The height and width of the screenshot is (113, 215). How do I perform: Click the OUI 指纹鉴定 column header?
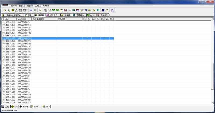click(x=44, y=19)
